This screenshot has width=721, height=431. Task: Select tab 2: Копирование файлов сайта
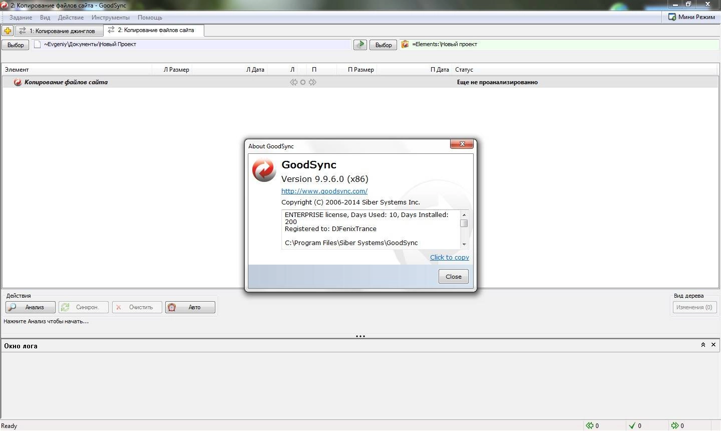pos(154,30)
